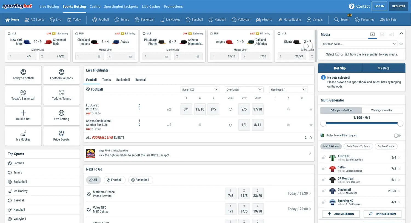Click the Contact help icon

[x=352, y=6]
